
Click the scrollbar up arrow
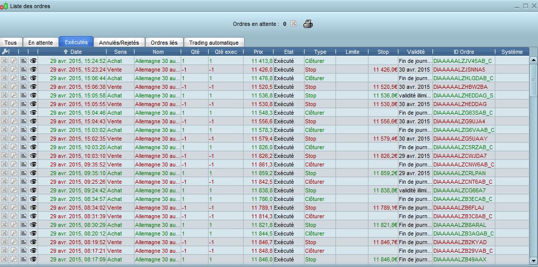click(x=533, y=60)
